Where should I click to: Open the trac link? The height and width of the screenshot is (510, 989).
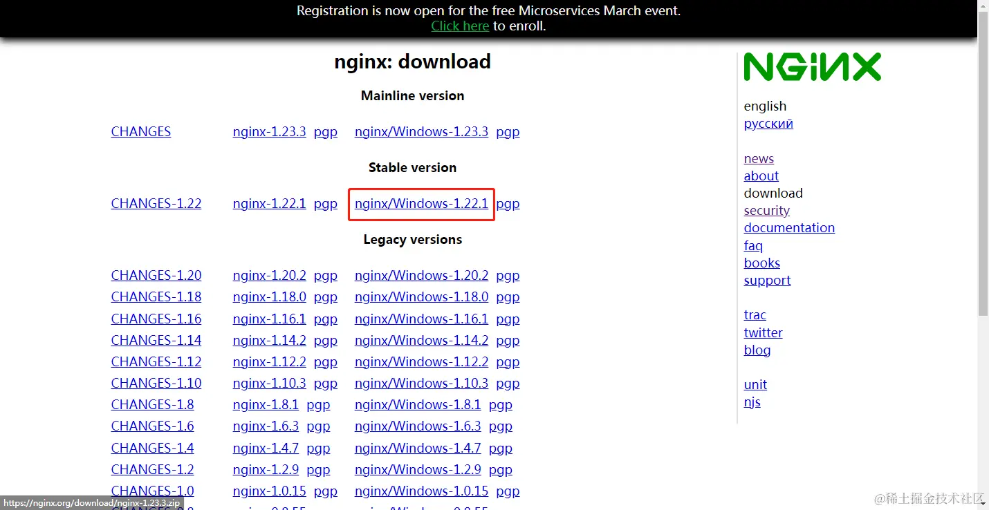tap(755, 315)
